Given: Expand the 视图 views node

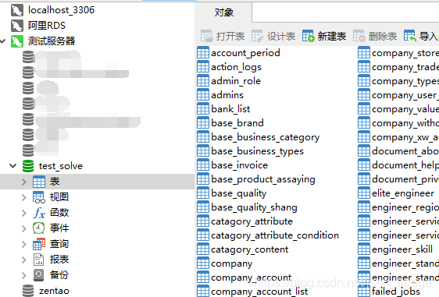Looking at the screenshot, I should tap(24, 197).
